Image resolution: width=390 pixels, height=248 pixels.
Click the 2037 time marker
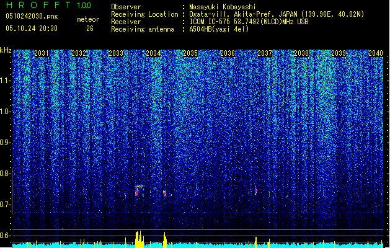265,53
